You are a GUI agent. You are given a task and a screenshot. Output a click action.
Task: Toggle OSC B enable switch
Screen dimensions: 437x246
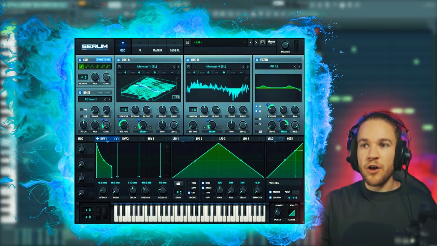click(188, 59)
